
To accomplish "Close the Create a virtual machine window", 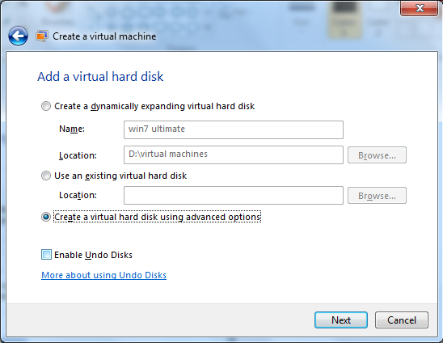I will click(x=419, y=8).
